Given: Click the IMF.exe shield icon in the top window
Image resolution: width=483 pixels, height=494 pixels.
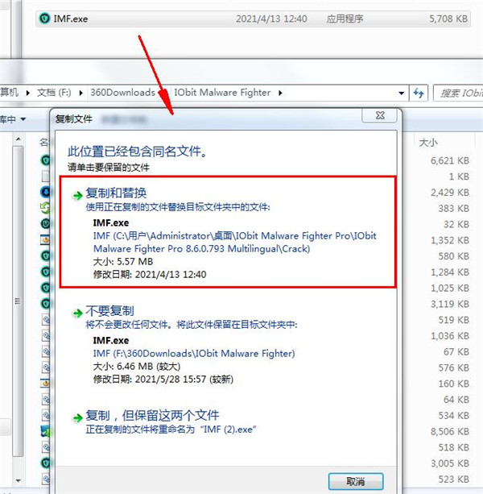Looking at the screenshot, I should coord(44,19).
